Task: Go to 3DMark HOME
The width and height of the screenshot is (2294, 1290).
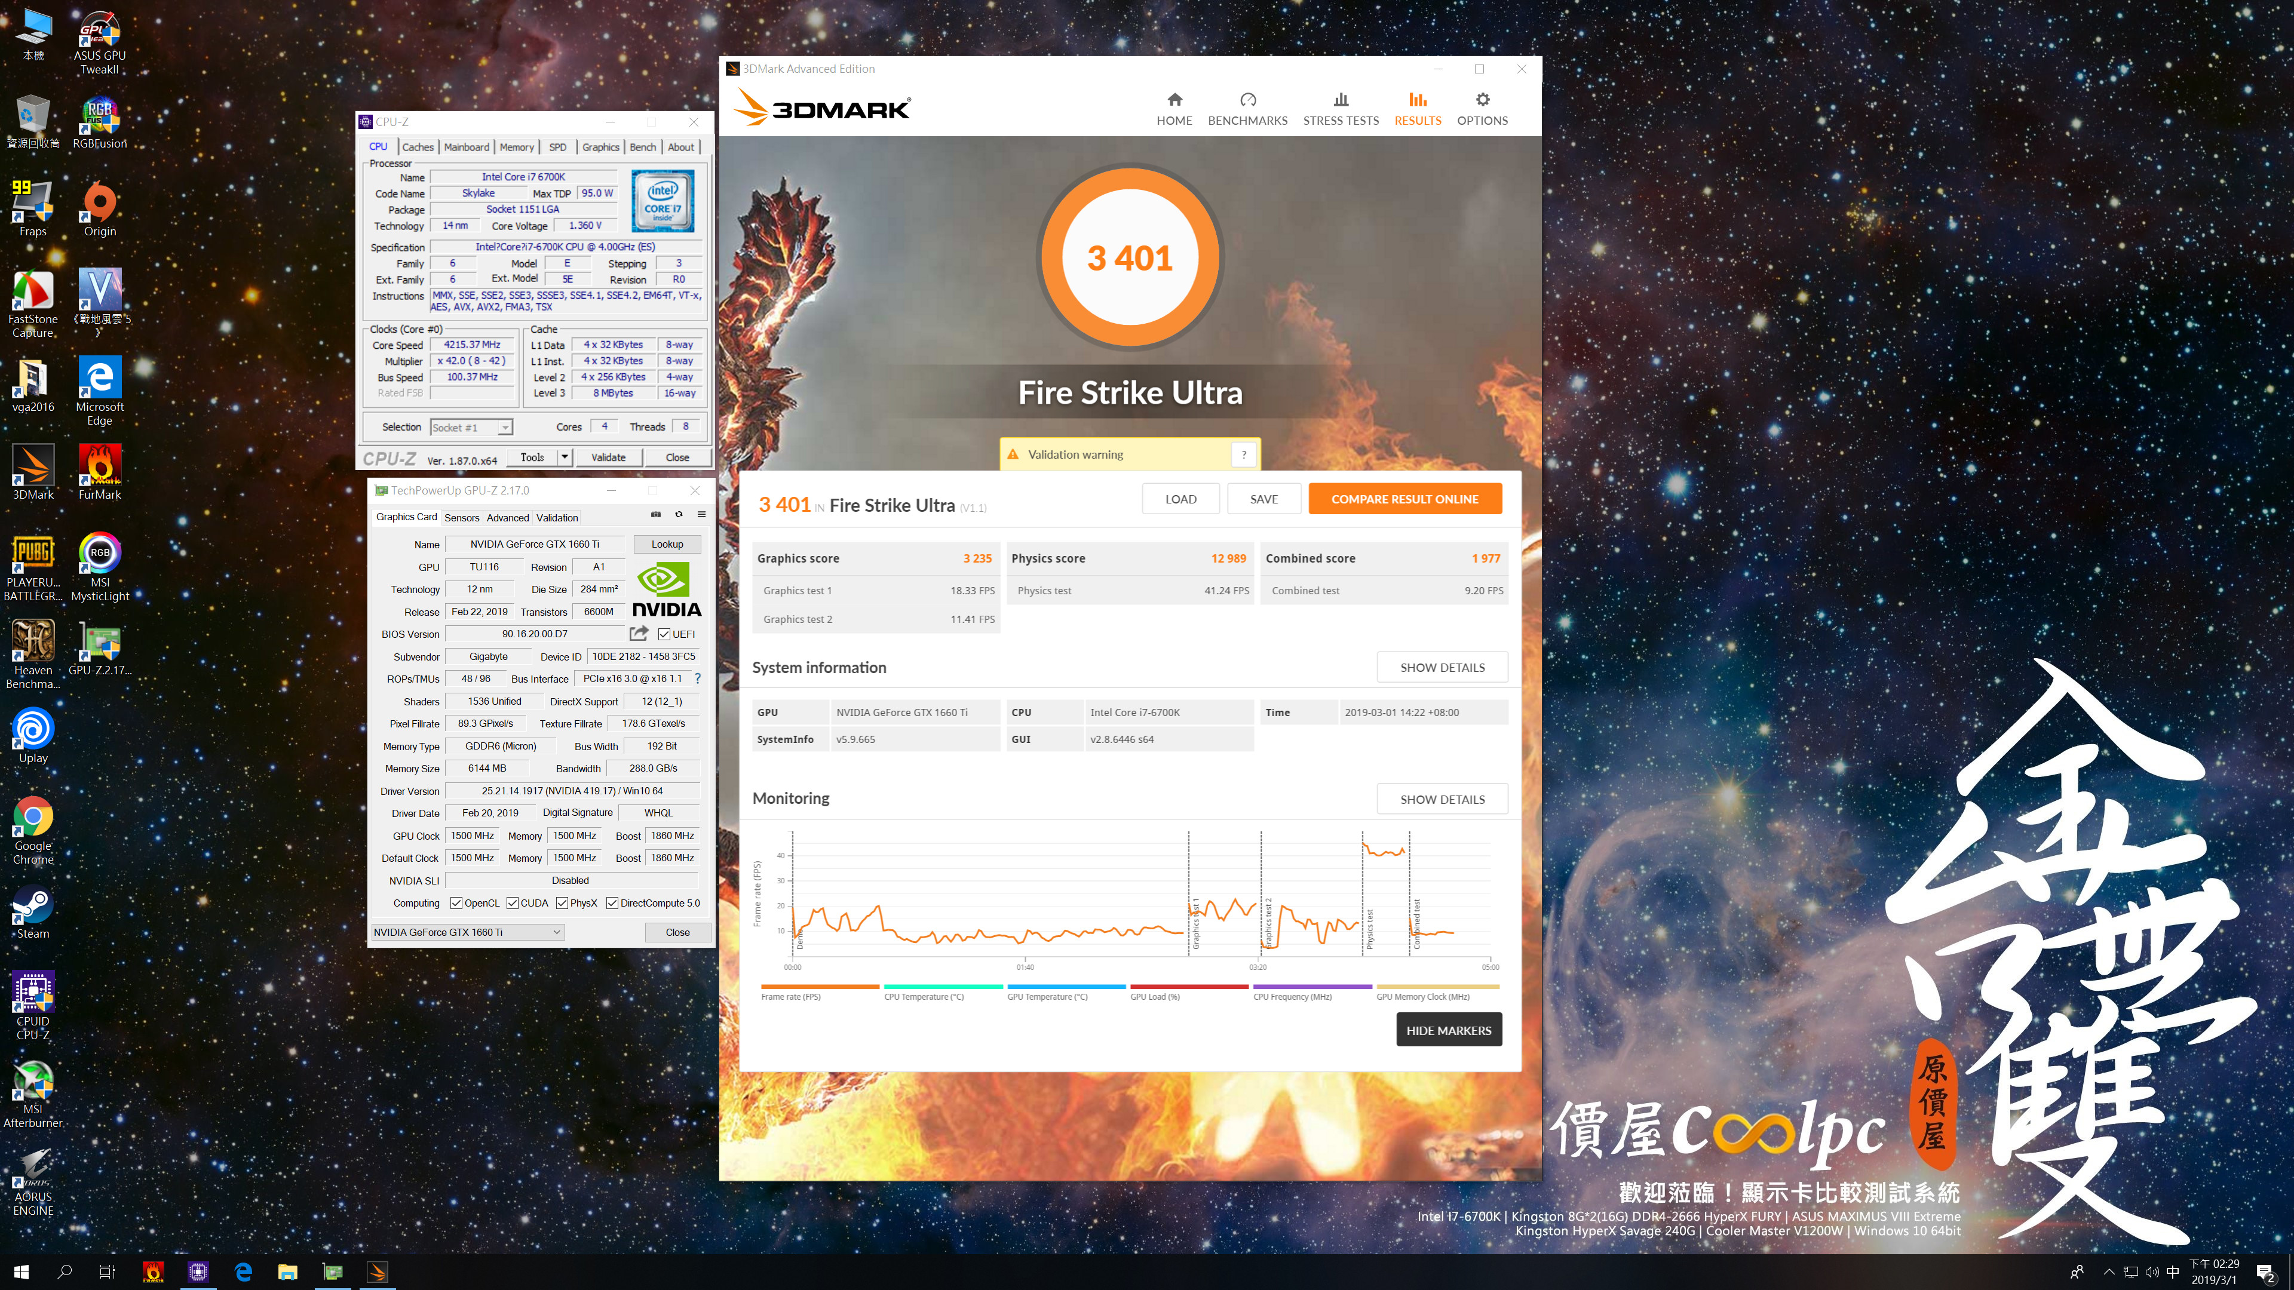Action: 1174,109
